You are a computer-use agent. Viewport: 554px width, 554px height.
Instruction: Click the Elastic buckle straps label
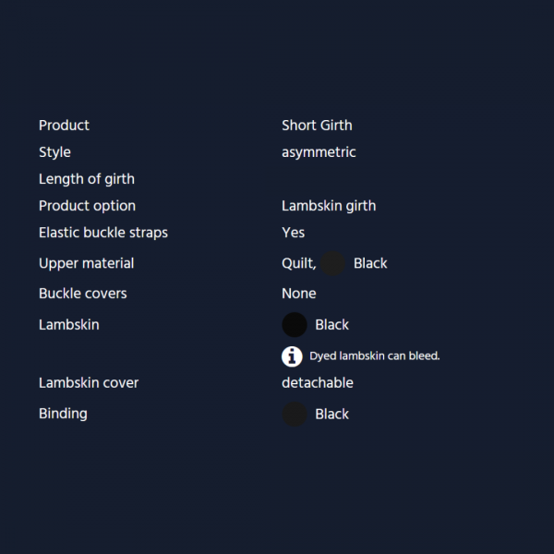[103, 233]
